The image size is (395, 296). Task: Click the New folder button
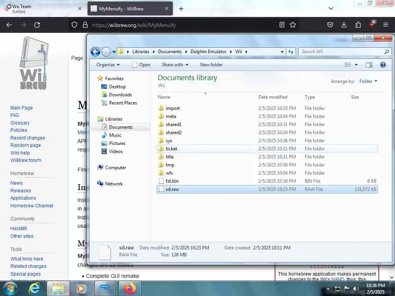tap(211, 65)
